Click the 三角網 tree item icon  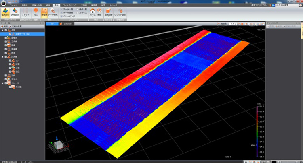(x=9, y=41)
